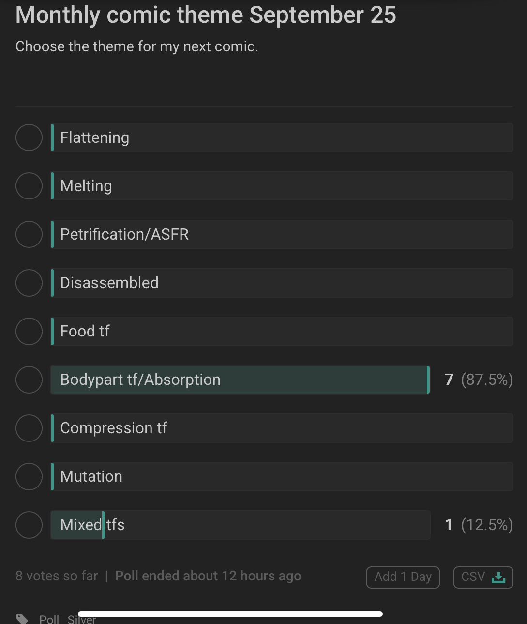Export results with the CSV button
The width and height of the screenshot is (527, 624).
click(x=483, y=577)
